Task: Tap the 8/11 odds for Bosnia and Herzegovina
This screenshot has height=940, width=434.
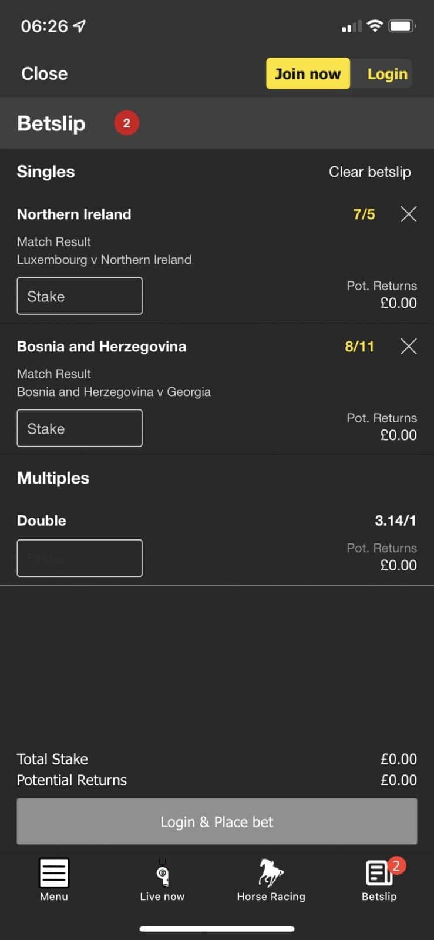Action: click(359, 346)
